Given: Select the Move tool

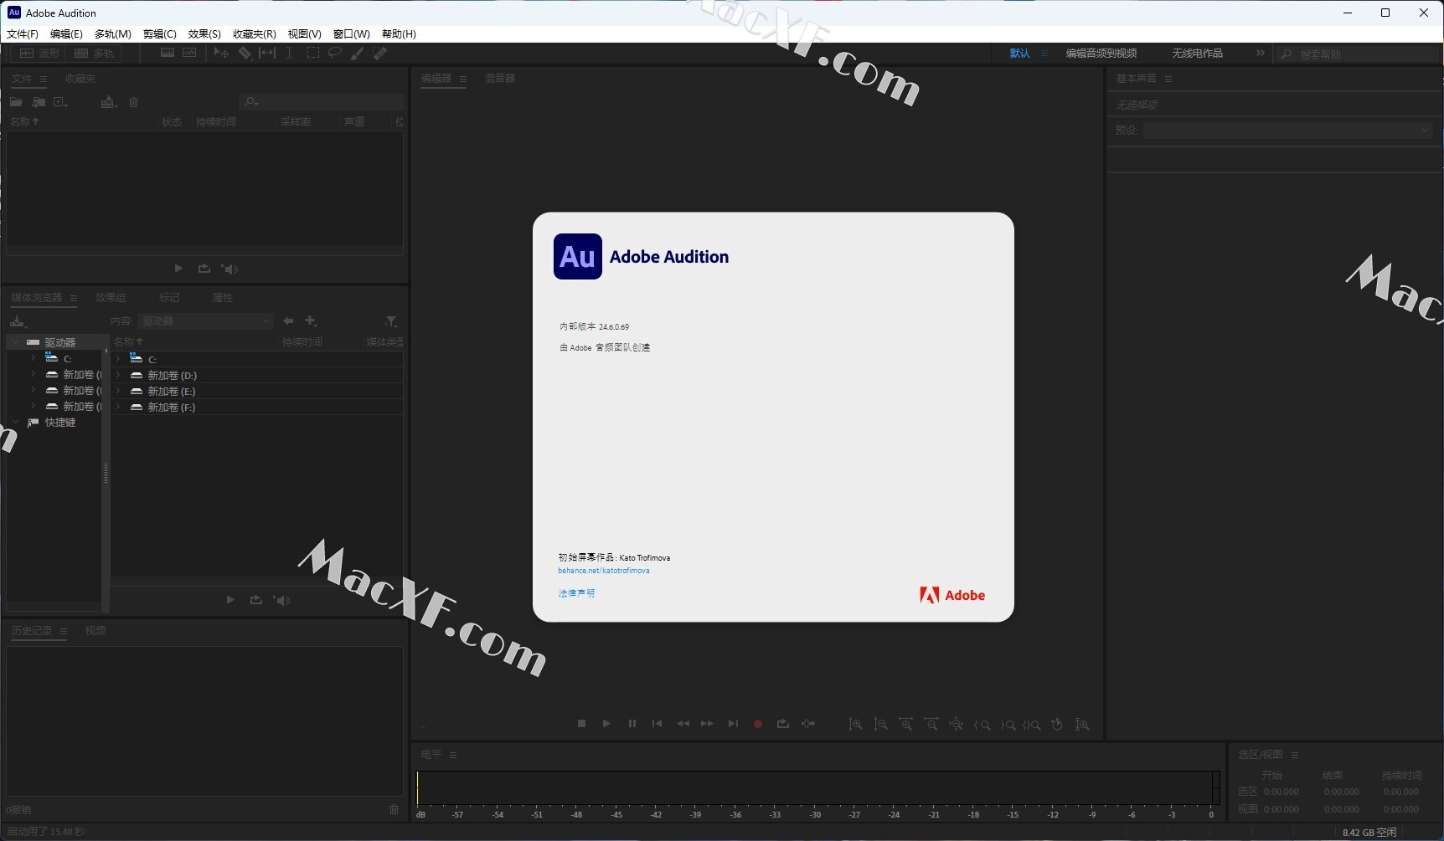Looking at the screenshot, I should pyautogui.click(x=221, y=53).
